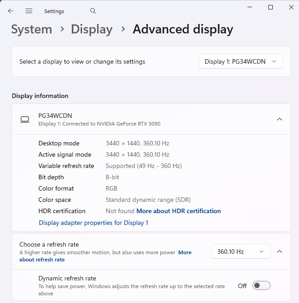This screenshot has width=299, height=303.
Task: Open the hamburger navigation menu
Action: coord(29,11)
